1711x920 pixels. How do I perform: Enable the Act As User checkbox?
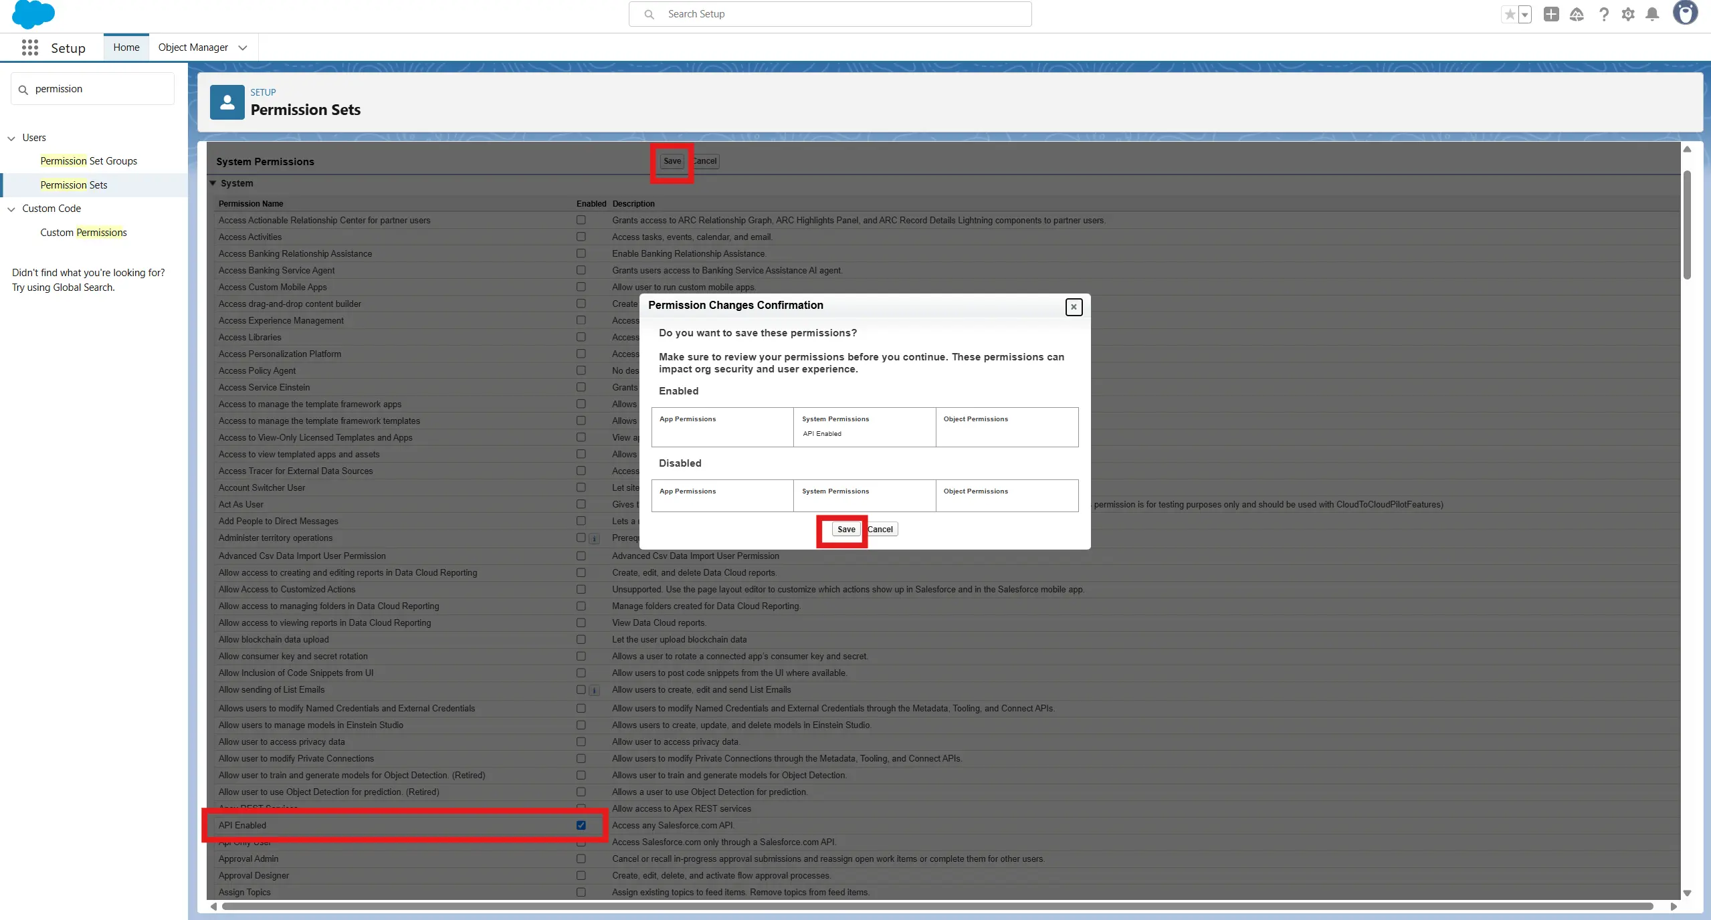point(581,504)
